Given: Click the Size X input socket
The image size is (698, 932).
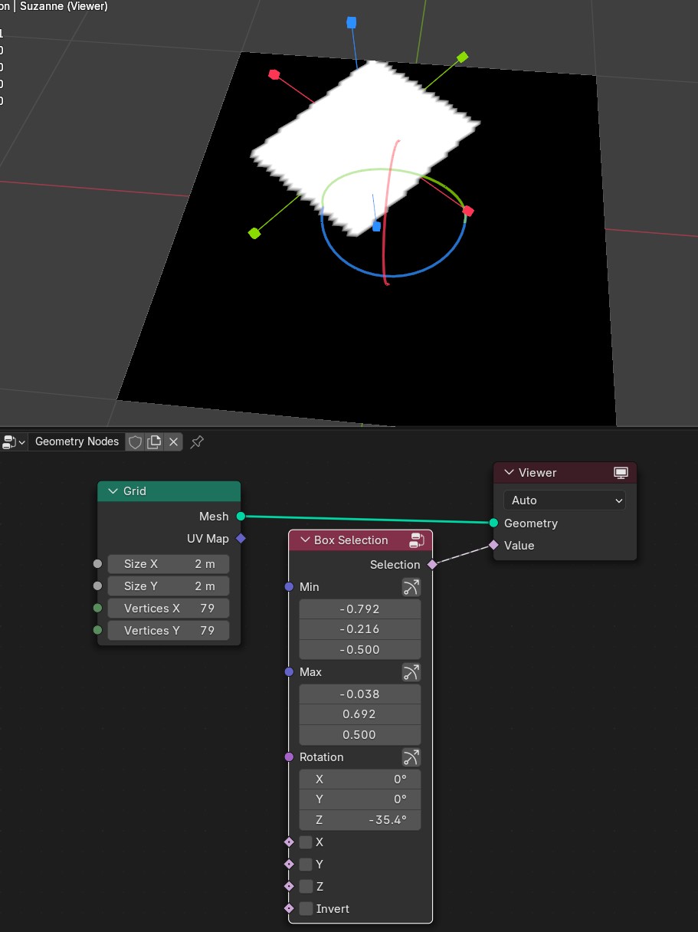Looking at the screenshot, I should [97, 564].
